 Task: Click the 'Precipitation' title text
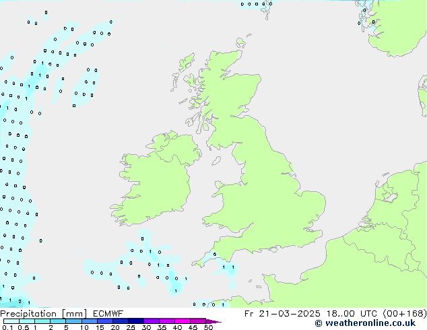point(28,314)
